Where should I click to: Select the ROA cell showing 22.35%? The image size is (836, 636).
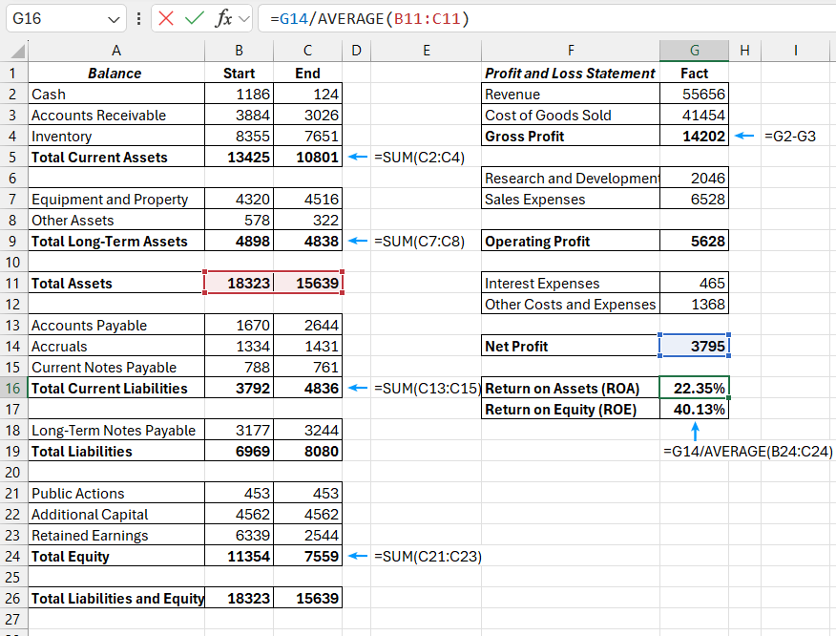coord(694,388)
